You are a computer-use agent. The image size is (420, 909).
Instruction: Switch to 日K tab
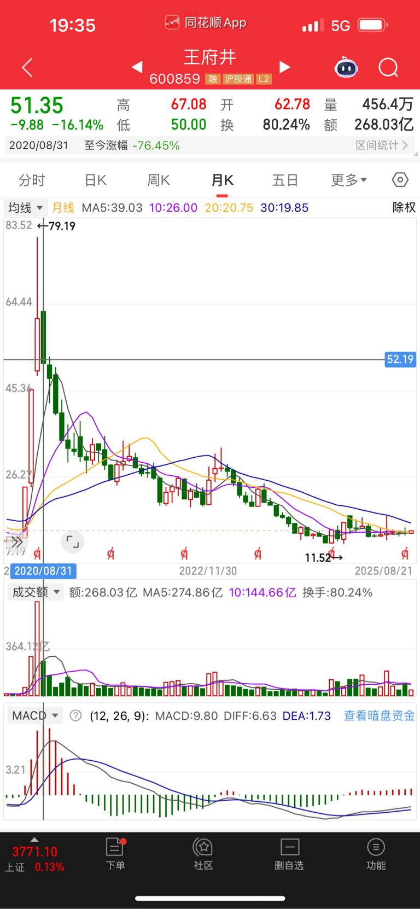coord(95,180)
